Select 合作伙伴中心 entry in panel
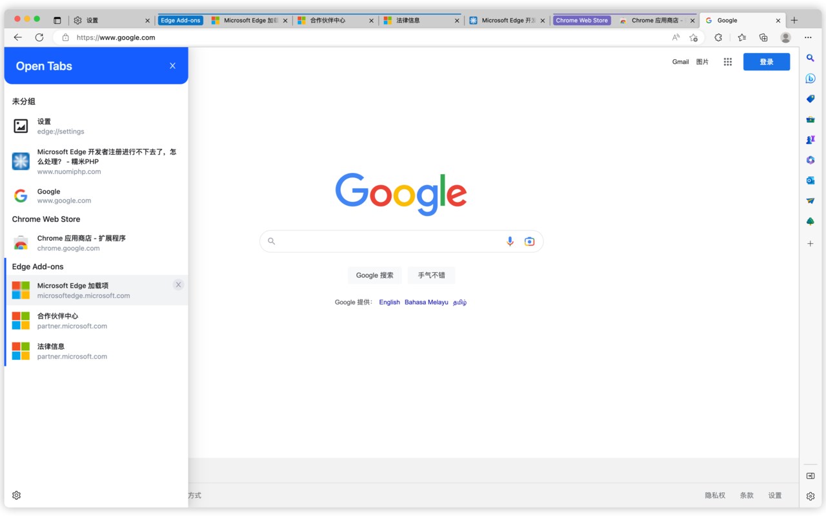 pos(96,321)
